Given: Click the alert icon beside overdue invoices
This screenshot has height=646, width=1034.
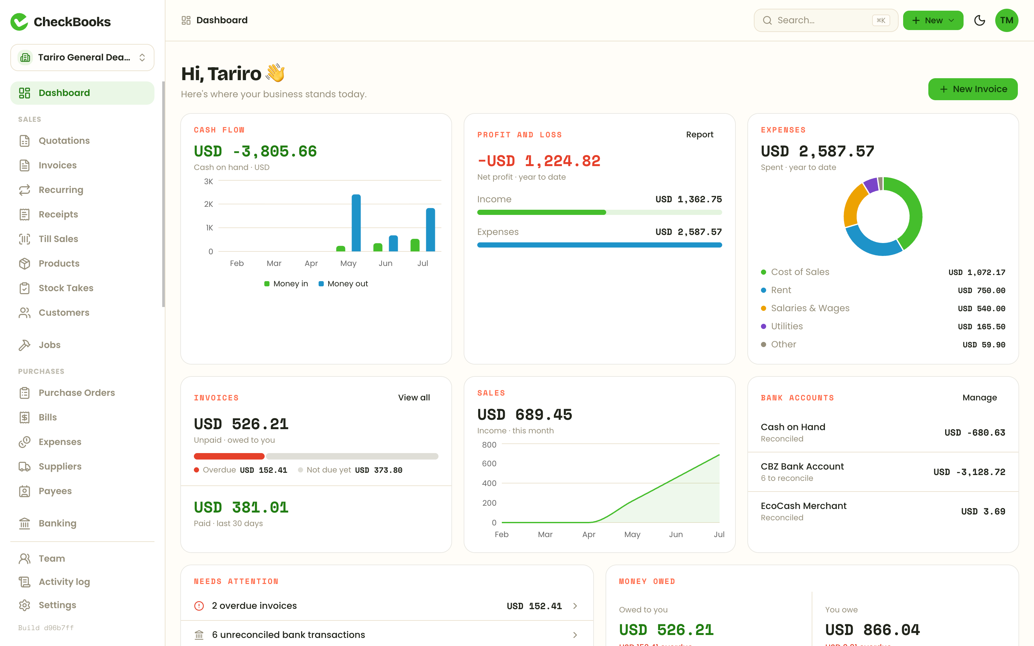Looking at the screenshot, I should [199, 606].
